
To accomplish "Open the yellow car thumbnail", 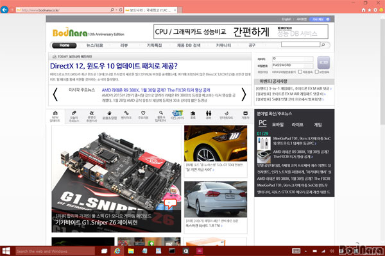I will (x=216, y=143).
